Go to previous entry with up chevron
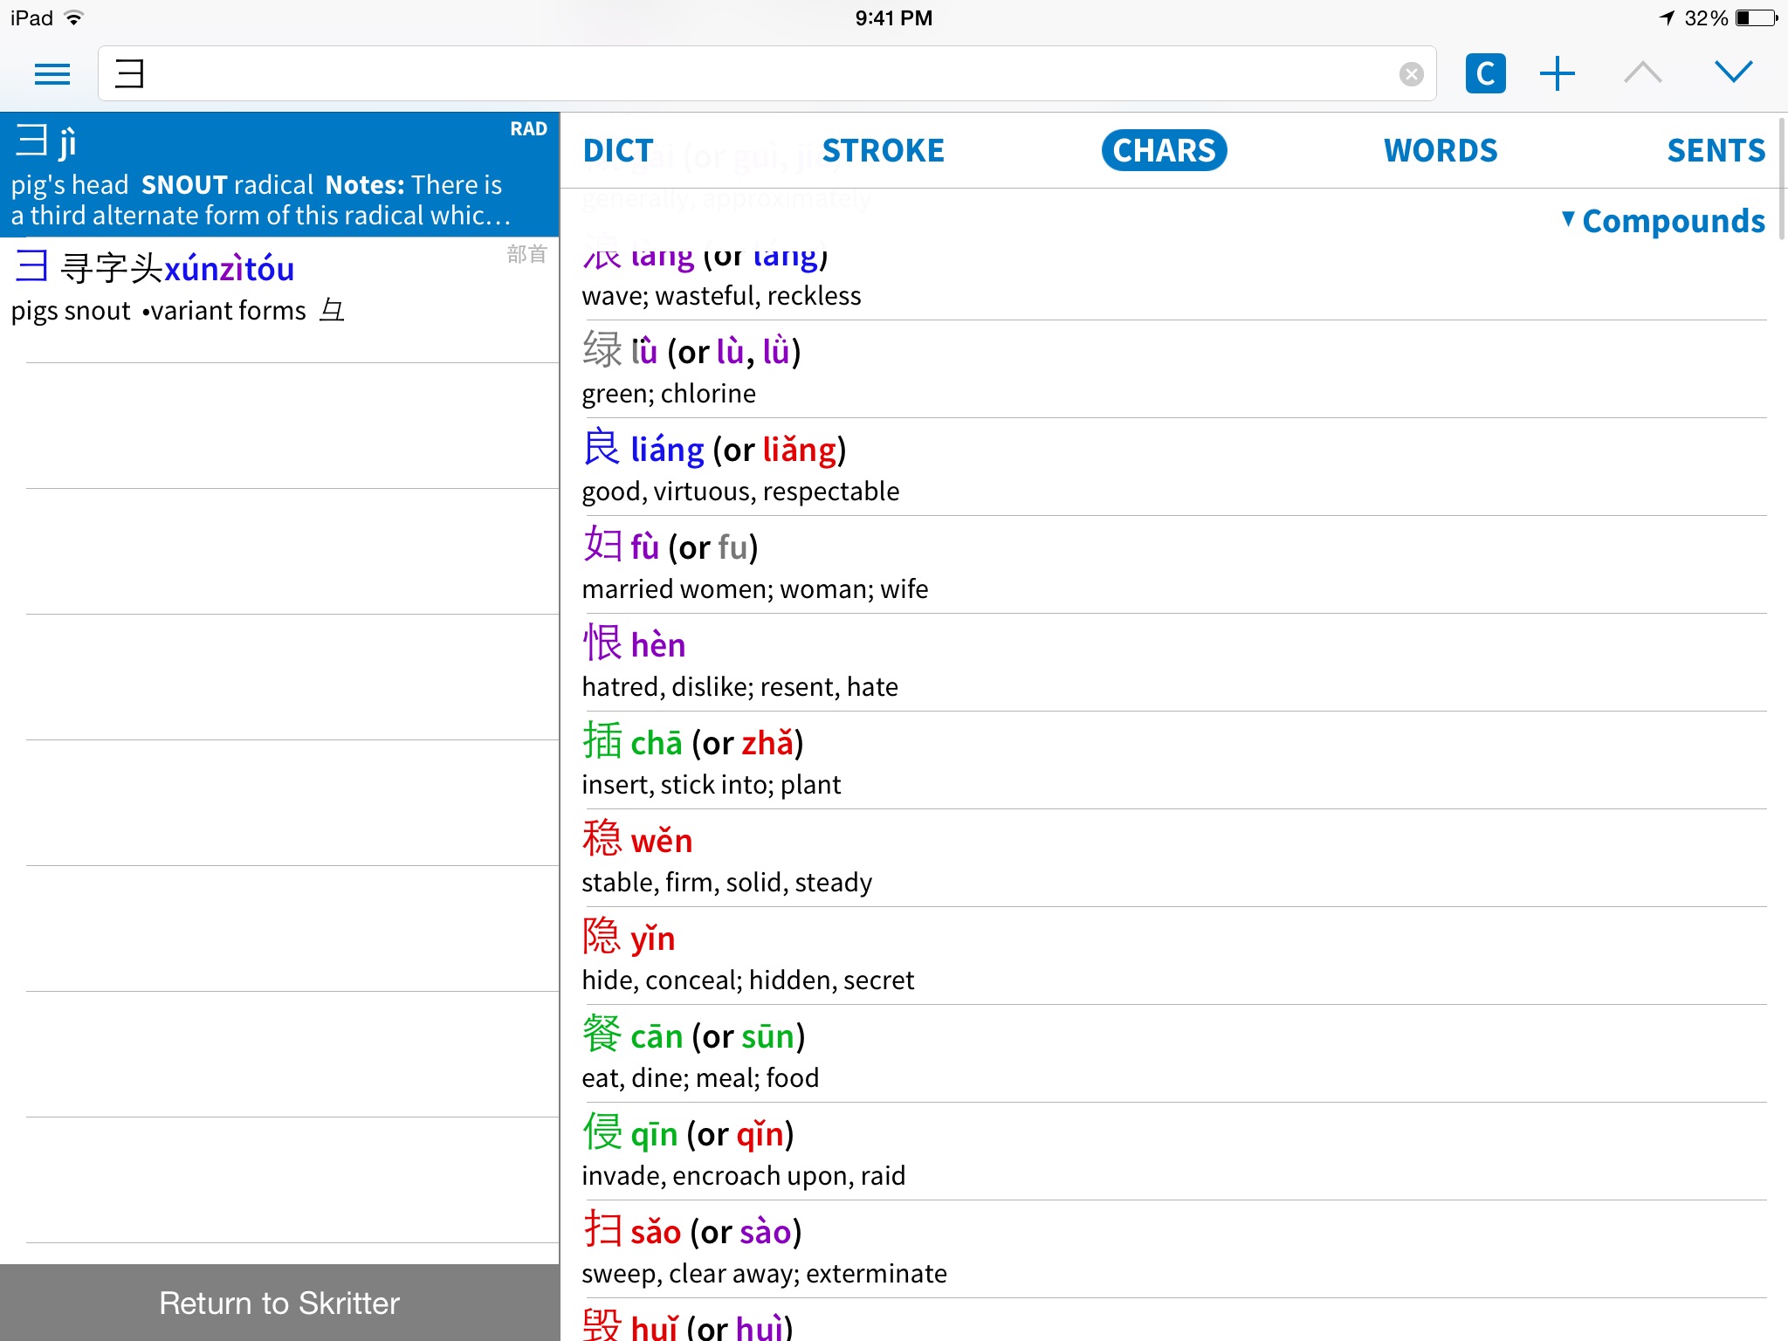 point(1643,72)
